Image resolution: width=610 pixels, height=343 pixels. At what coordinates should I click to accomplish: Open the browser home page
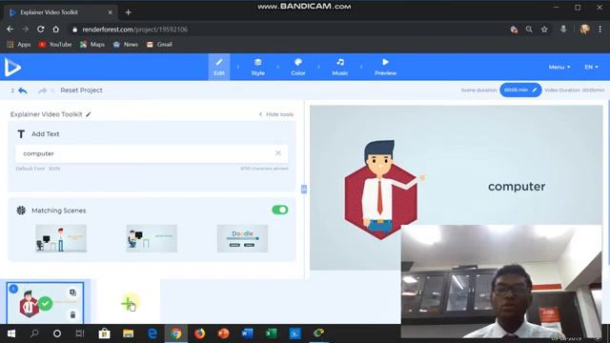pyautogui.click(x=56, y=30)
